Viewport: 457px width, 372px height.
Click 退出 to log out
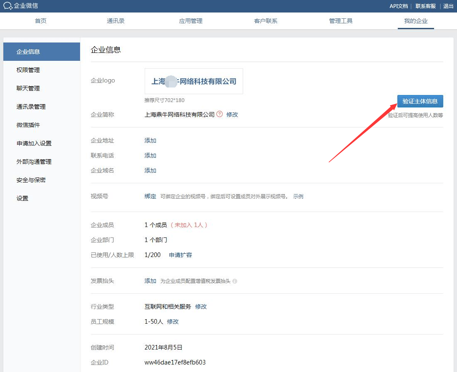pyautogui.click(x=448, y=6)
